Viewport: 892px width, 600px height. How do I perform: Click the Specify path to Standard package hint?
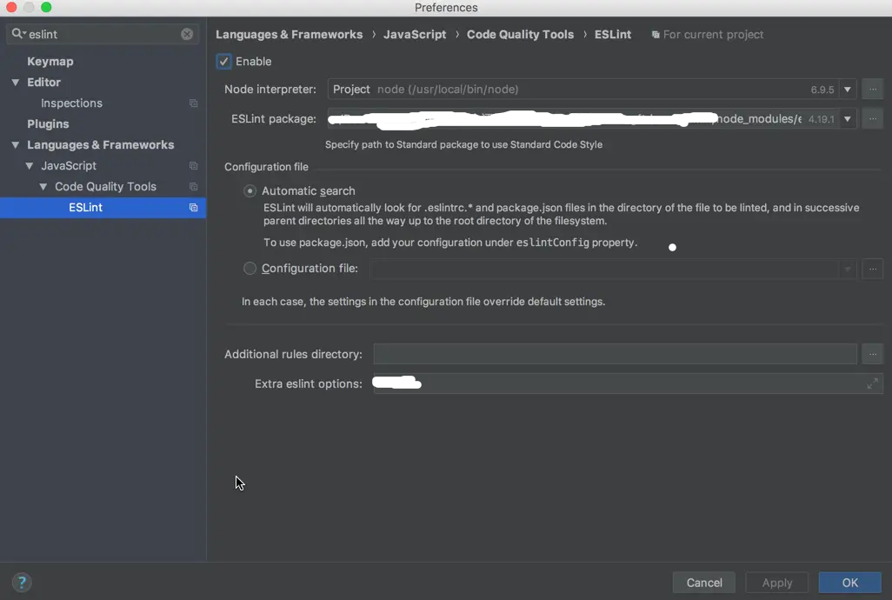tap(463, 145)
